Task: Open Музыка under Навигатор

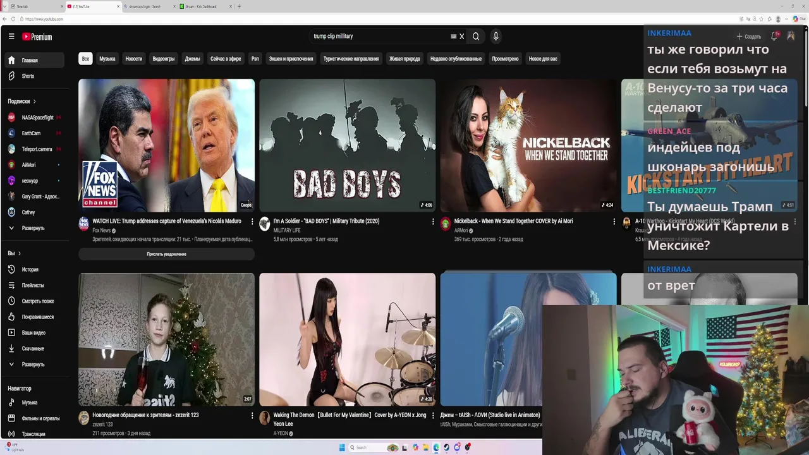Action: 33,403
